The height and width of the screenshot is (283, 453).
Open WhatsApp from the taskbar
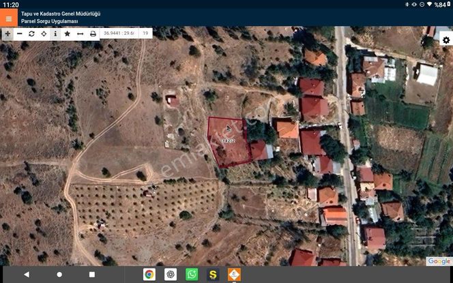point(192,274)
